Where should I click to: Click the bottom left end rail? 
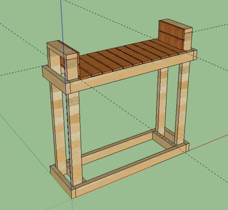pos(62,181)
